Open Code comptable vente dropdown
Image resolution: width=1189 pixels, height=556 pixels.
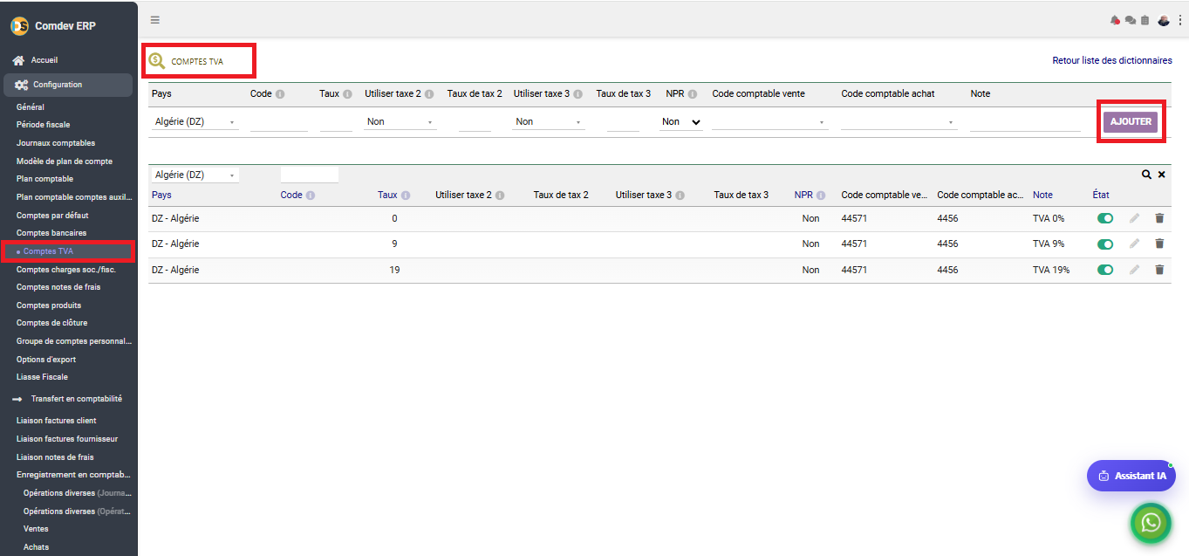(x=770, y=122)
